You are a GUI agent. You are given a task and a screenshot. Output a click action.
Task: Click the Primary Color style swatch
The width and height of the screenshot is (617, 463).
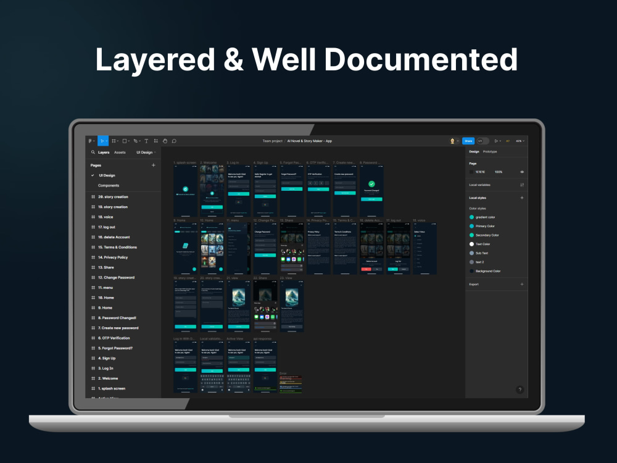tap(471, 227)
